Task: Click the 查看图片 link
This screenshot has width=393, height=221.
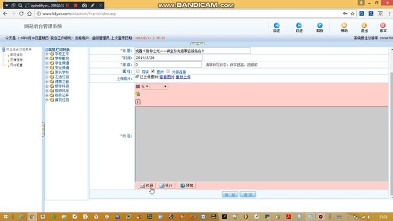Action: [167, 77]
